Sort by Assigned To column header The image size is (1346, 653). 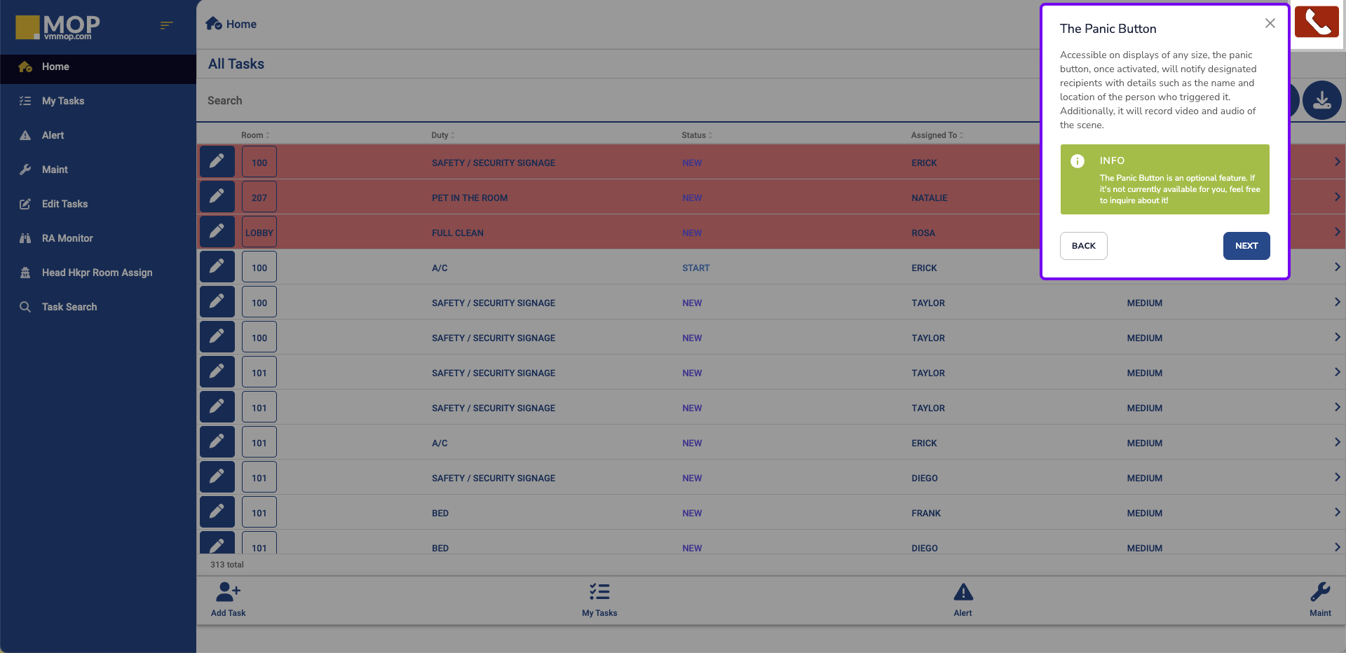point(937,135)
